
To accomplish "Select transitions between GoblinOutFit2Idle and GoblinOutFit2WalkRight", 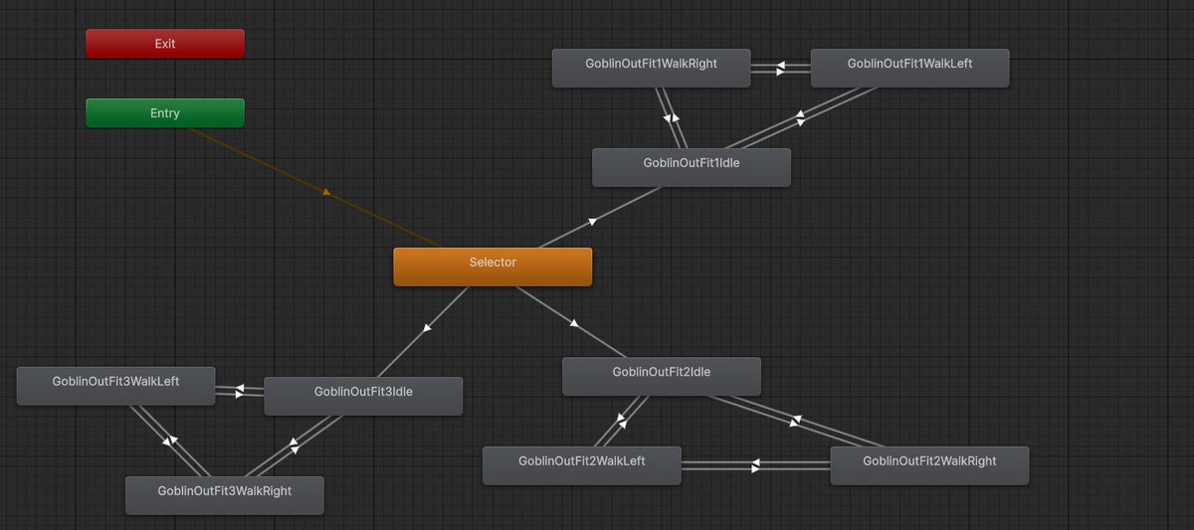I will click(x=796, y=421).
